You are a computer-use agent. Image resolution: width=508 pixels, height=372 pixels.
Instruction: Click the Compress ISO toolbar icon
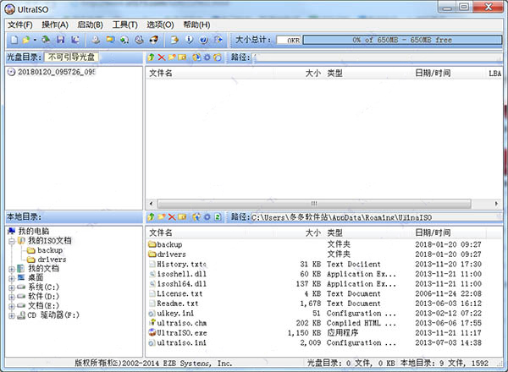pyautogui.click(x=154, y=40)
